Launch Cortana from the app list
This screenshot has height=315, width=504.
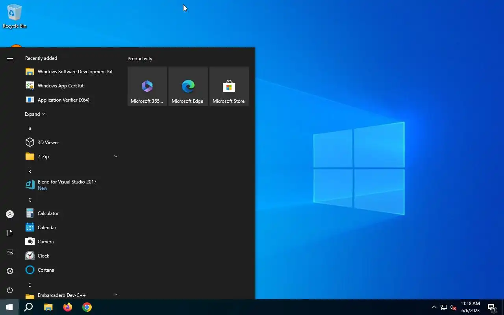(72, 270)
